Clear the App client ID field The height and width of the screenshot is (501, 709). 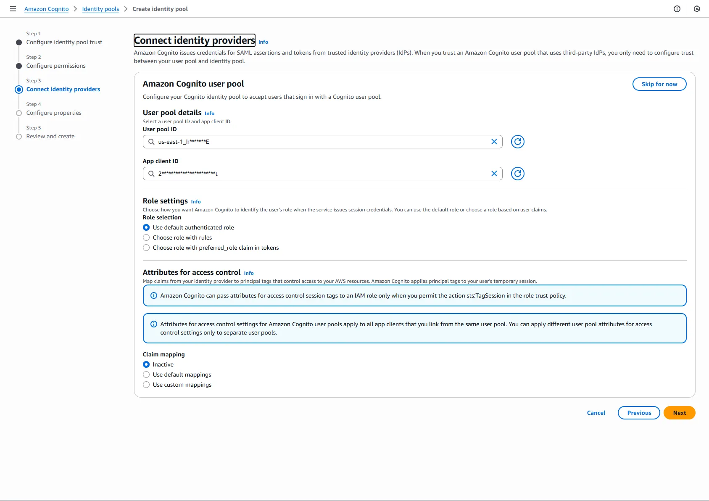click(x=494, y=174)
